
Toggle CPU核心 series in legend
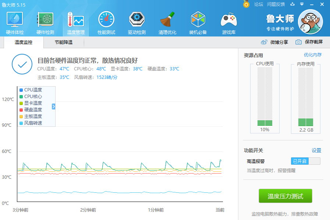click(31, 97)
